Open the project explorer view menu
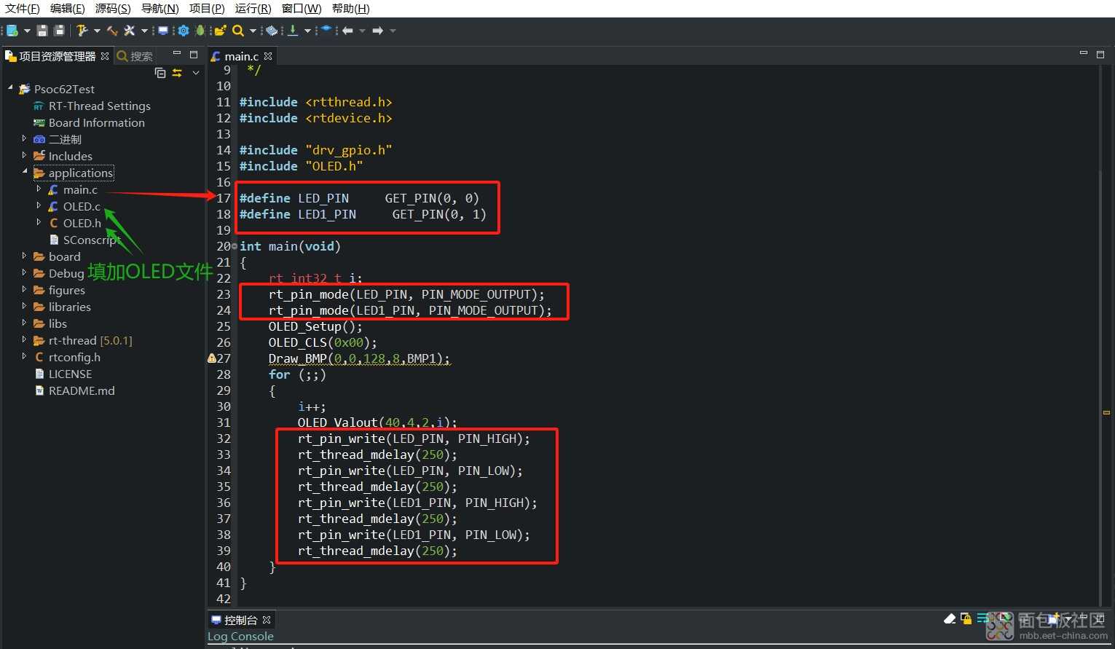This screenshot has height=649, width=1115. point(196,73)
